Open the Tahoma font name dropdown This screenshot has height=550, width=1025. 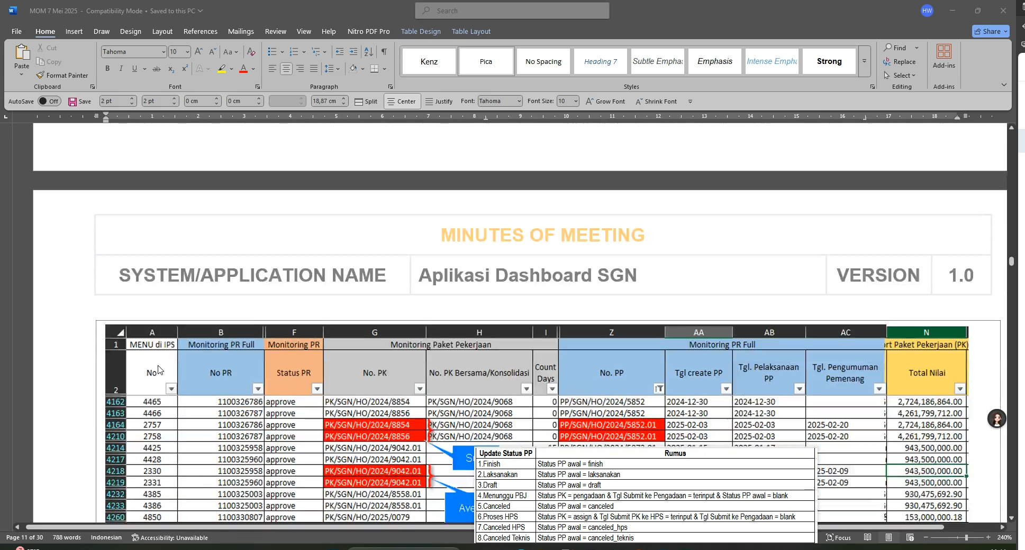point(163,52)
